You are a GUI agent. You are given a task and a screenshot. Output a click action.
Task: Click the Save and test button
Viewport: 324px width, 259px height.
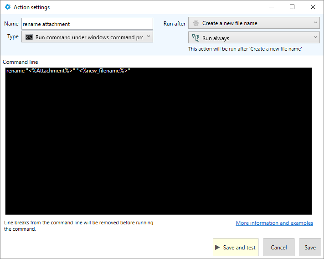click(236, 247)
